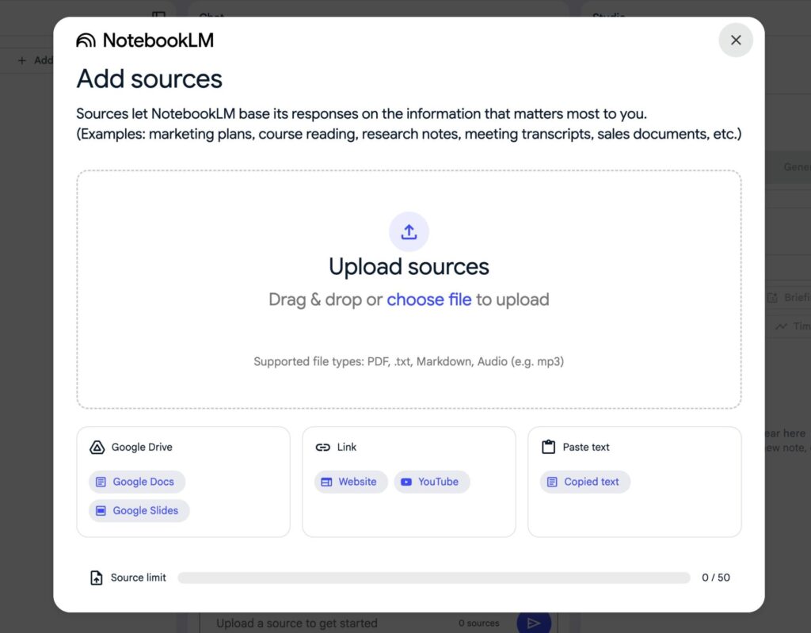Select the Copied text option

pos(584,482)
